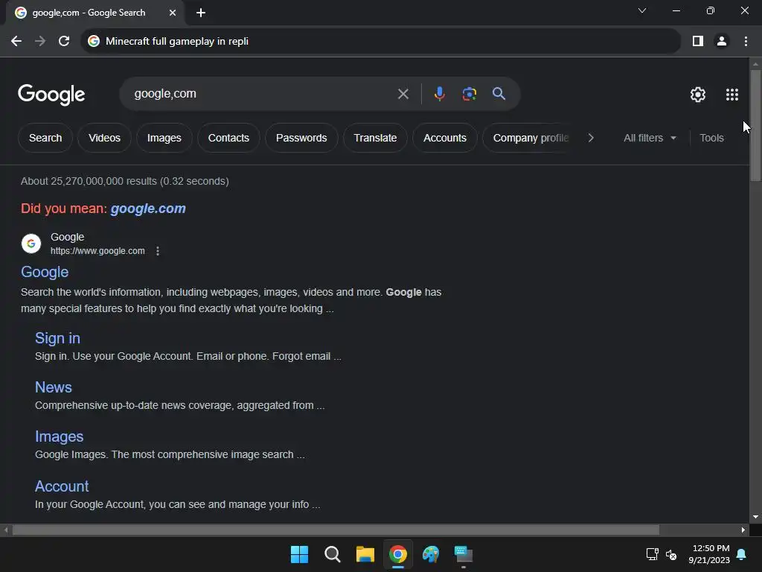Click the Chrome icon in the taskbar
The image size is (762, 572).
tap(398, 554)
